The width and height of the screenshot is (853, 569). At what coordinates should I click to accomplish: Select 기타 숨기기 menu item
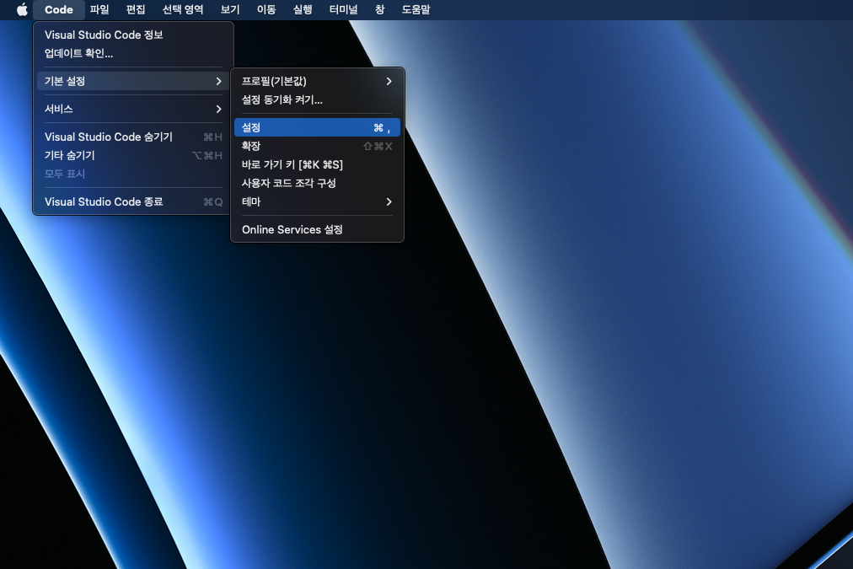tap(133, 156)
